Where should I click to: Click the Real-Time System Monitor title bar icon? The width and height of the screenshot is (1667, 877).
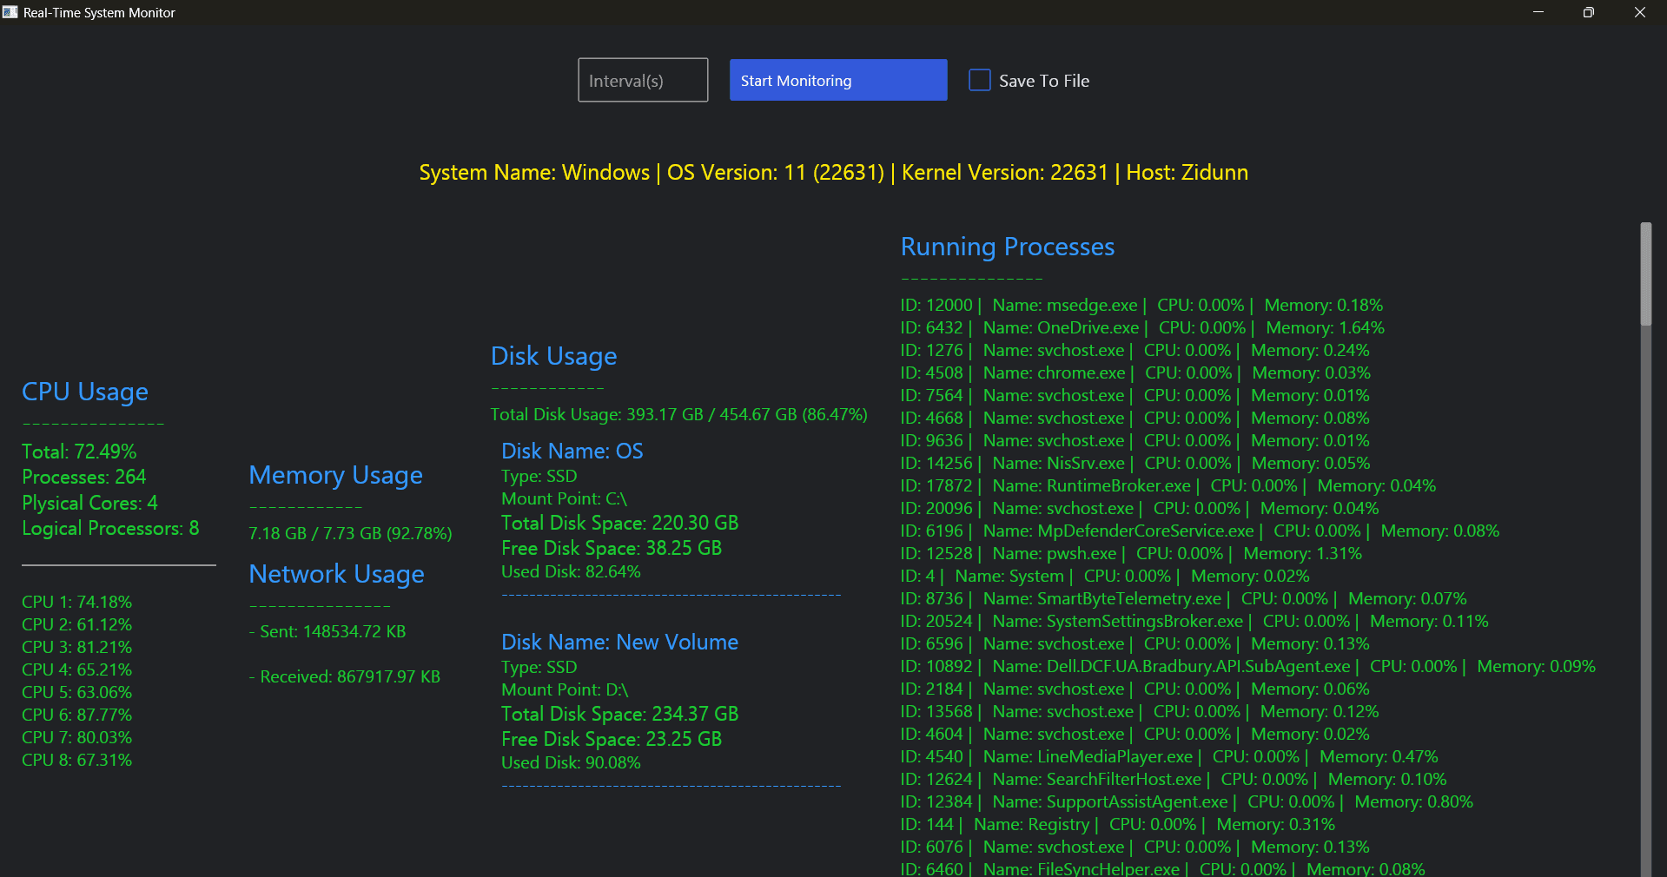click(x=10, y=12)
